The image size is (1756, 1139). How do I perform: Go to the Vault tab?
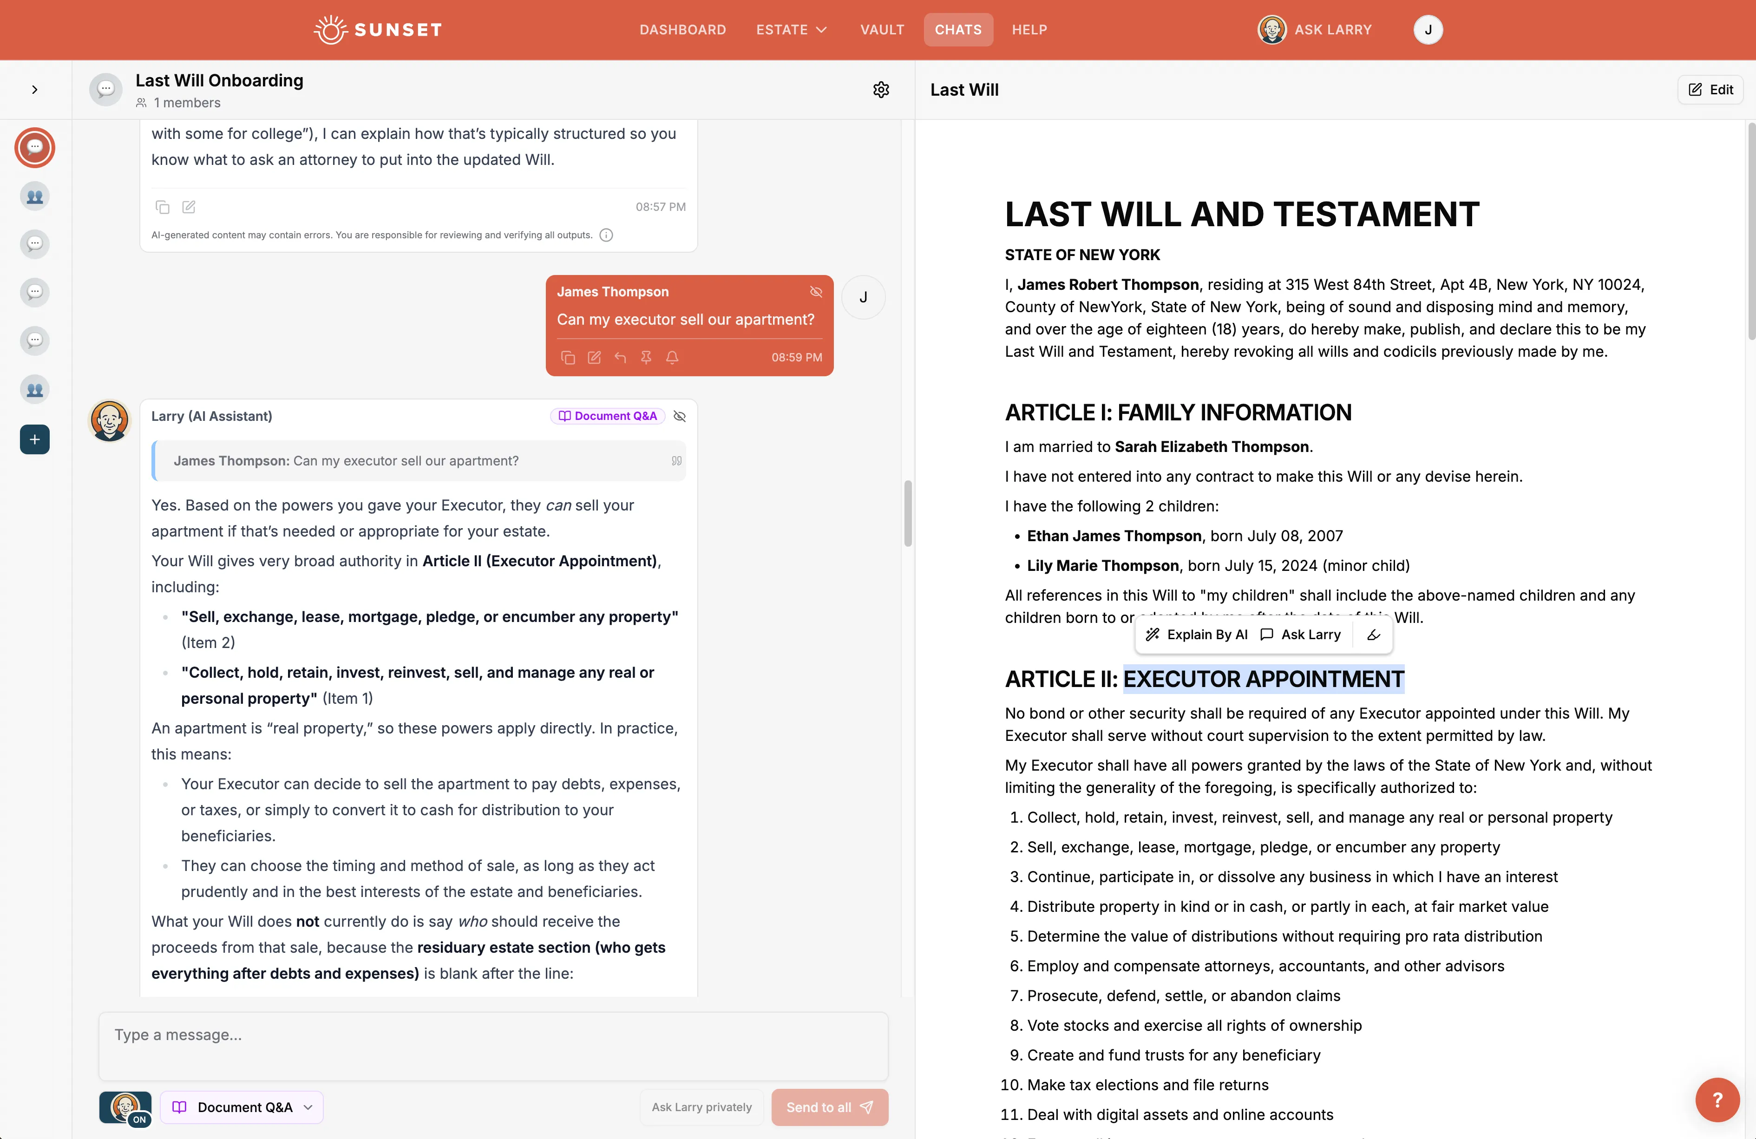click(882, 30)
